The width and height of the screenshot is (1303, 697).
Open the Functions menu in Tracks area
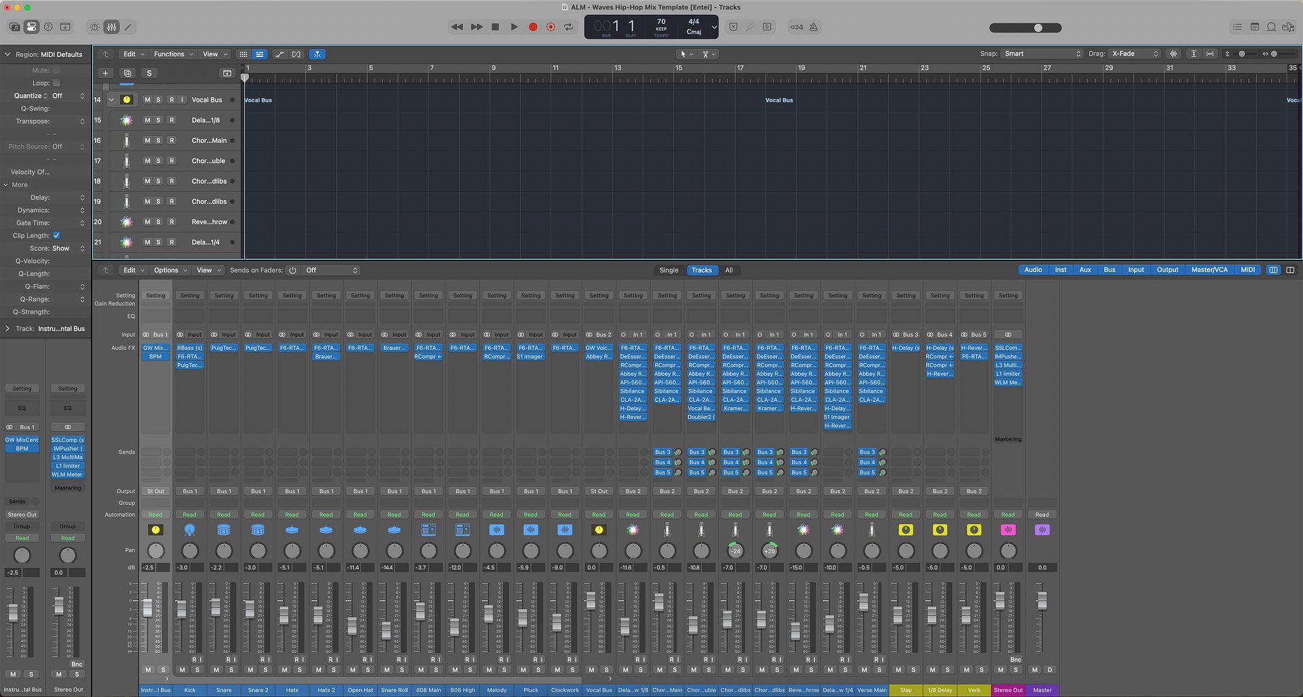click(x=173, y=54)
